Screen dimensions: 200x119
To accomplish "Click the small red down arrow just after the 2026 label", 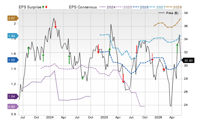I will (164, 69).
